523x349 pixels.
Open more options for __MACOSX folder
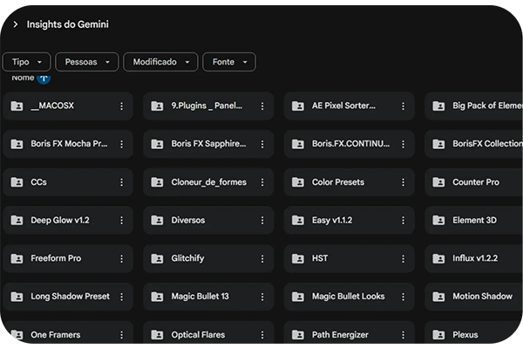click(121, 106)
